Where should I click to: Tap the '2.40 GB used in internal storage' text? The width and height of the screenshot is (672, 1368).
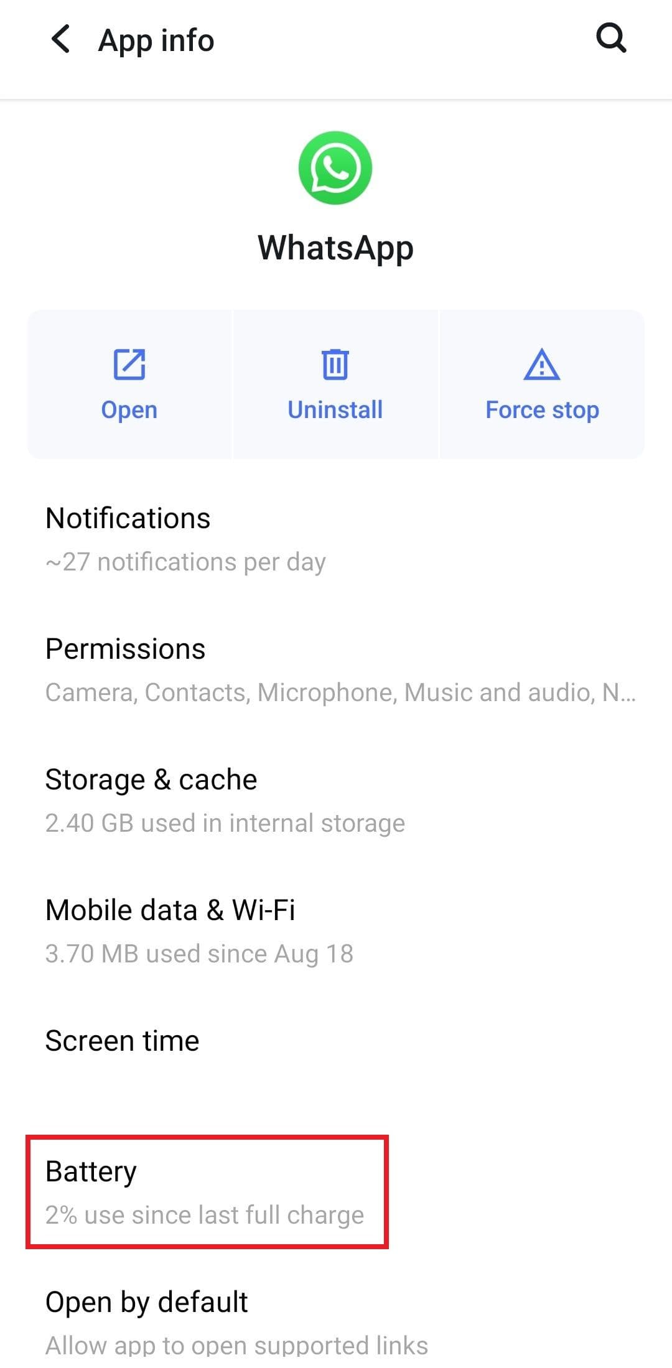[225, 823]
